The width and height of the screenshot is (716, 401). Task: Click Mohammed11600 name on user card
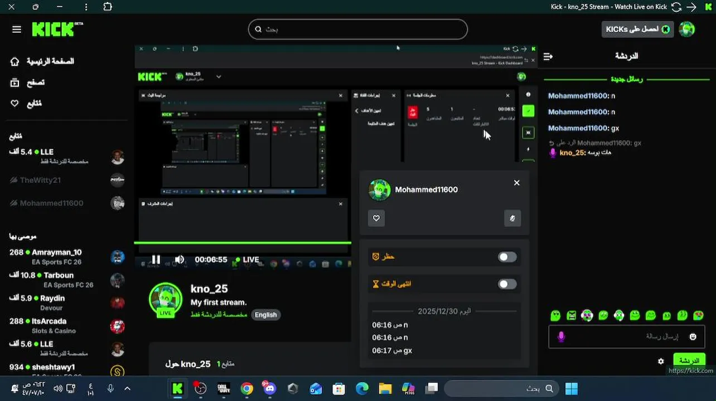click(x=426, y=190)
